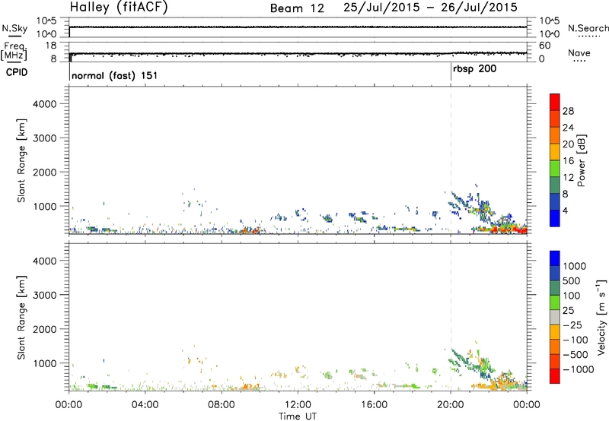Click the plot title "Halley (fitACF)"

click(119, 7)
